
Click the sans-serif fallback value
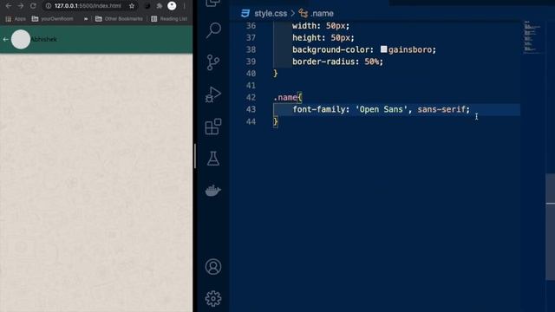[x=441, y=109]
